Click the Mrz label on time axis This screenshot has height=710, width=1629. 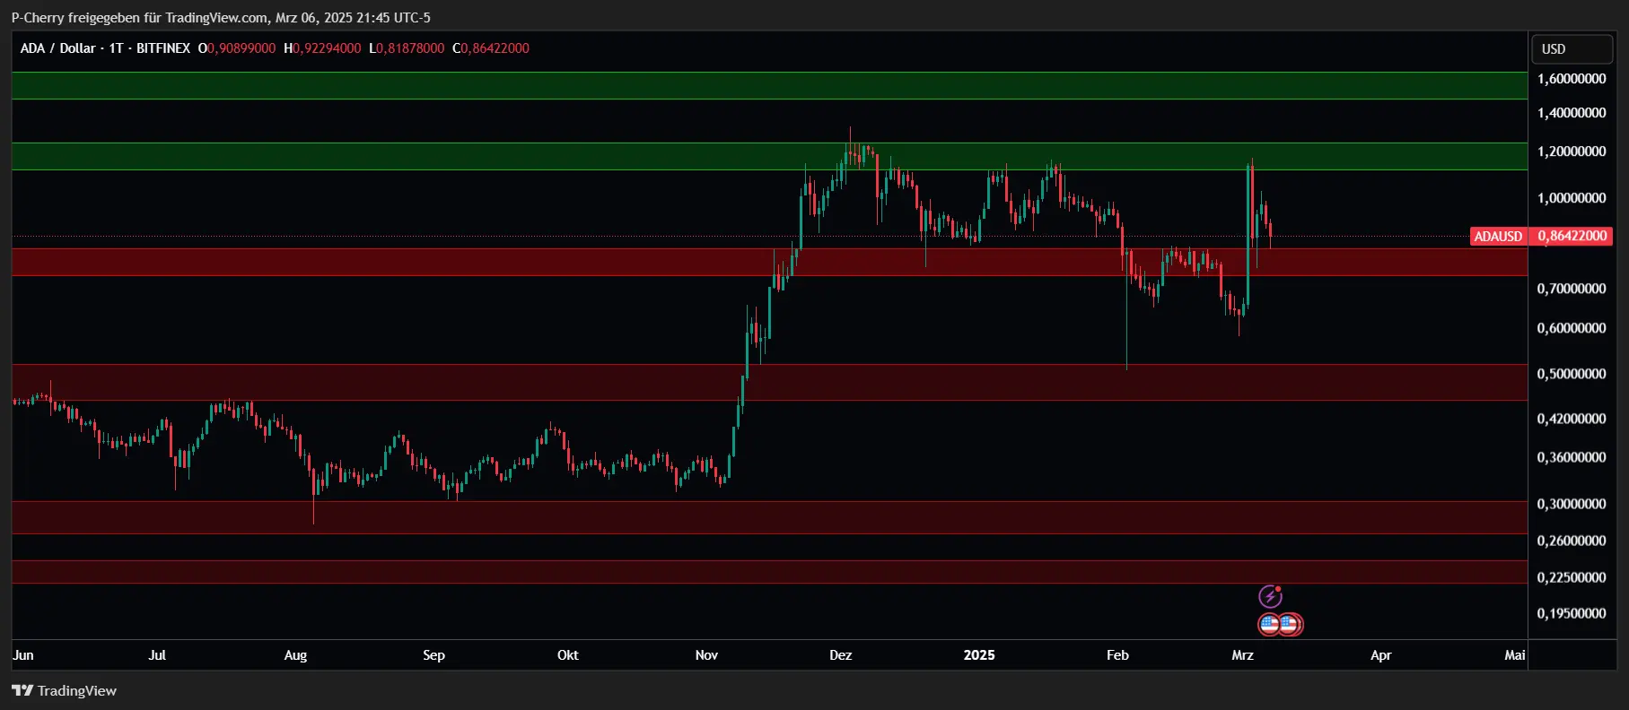pos(1243,655)
